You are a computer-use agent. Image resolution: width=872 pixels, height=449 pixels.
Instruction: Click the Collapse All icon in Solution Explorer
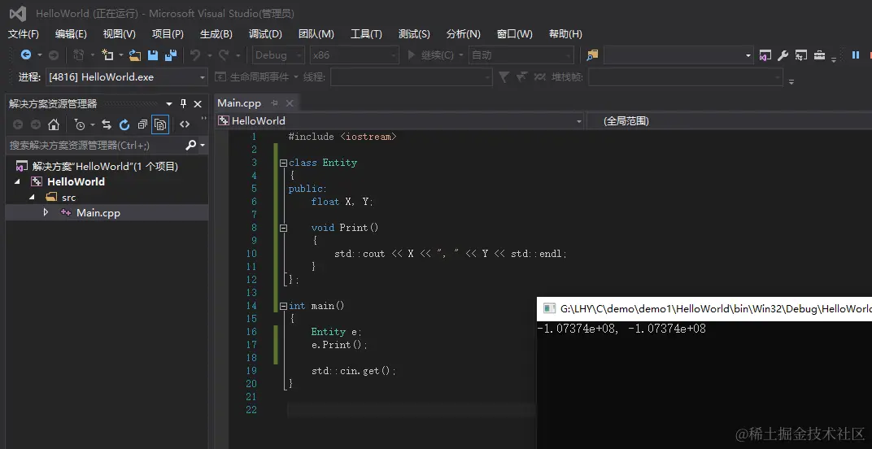pyautogui.click(x=142, y=124)
